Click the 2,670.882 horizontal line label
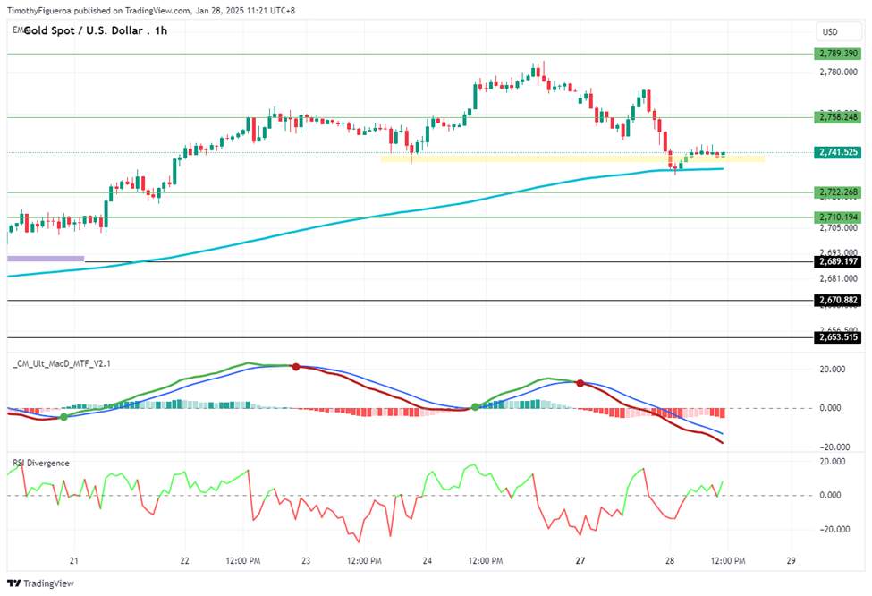The width and height of the screenshot is (872, 596). (838, 300)
